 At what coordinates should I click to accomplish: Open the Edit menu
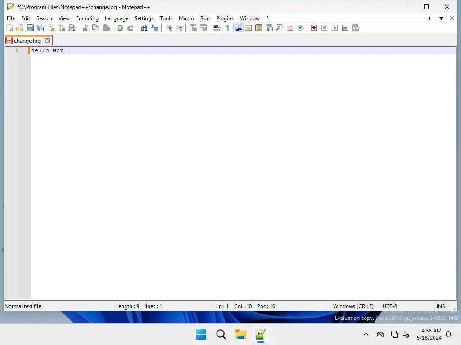(26, 18)
